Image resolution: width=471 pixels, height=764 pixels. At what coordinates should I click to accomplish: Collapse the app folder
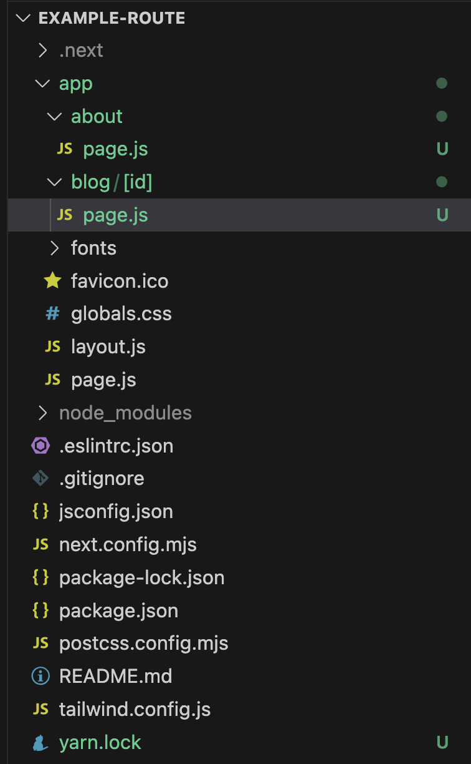click(42, 84)
